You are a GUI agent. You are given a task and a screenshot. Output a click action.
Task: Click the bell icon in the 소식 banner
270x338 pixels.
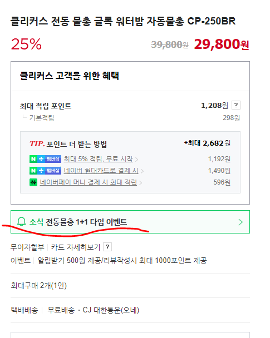tap(21, 222)
